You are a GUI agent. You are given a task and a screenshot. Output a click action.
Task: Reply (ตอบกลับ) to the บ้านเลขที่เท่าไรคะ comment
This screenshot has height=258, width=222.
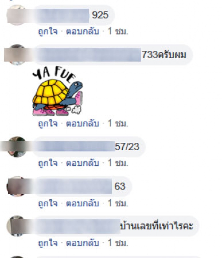point(82,243)
